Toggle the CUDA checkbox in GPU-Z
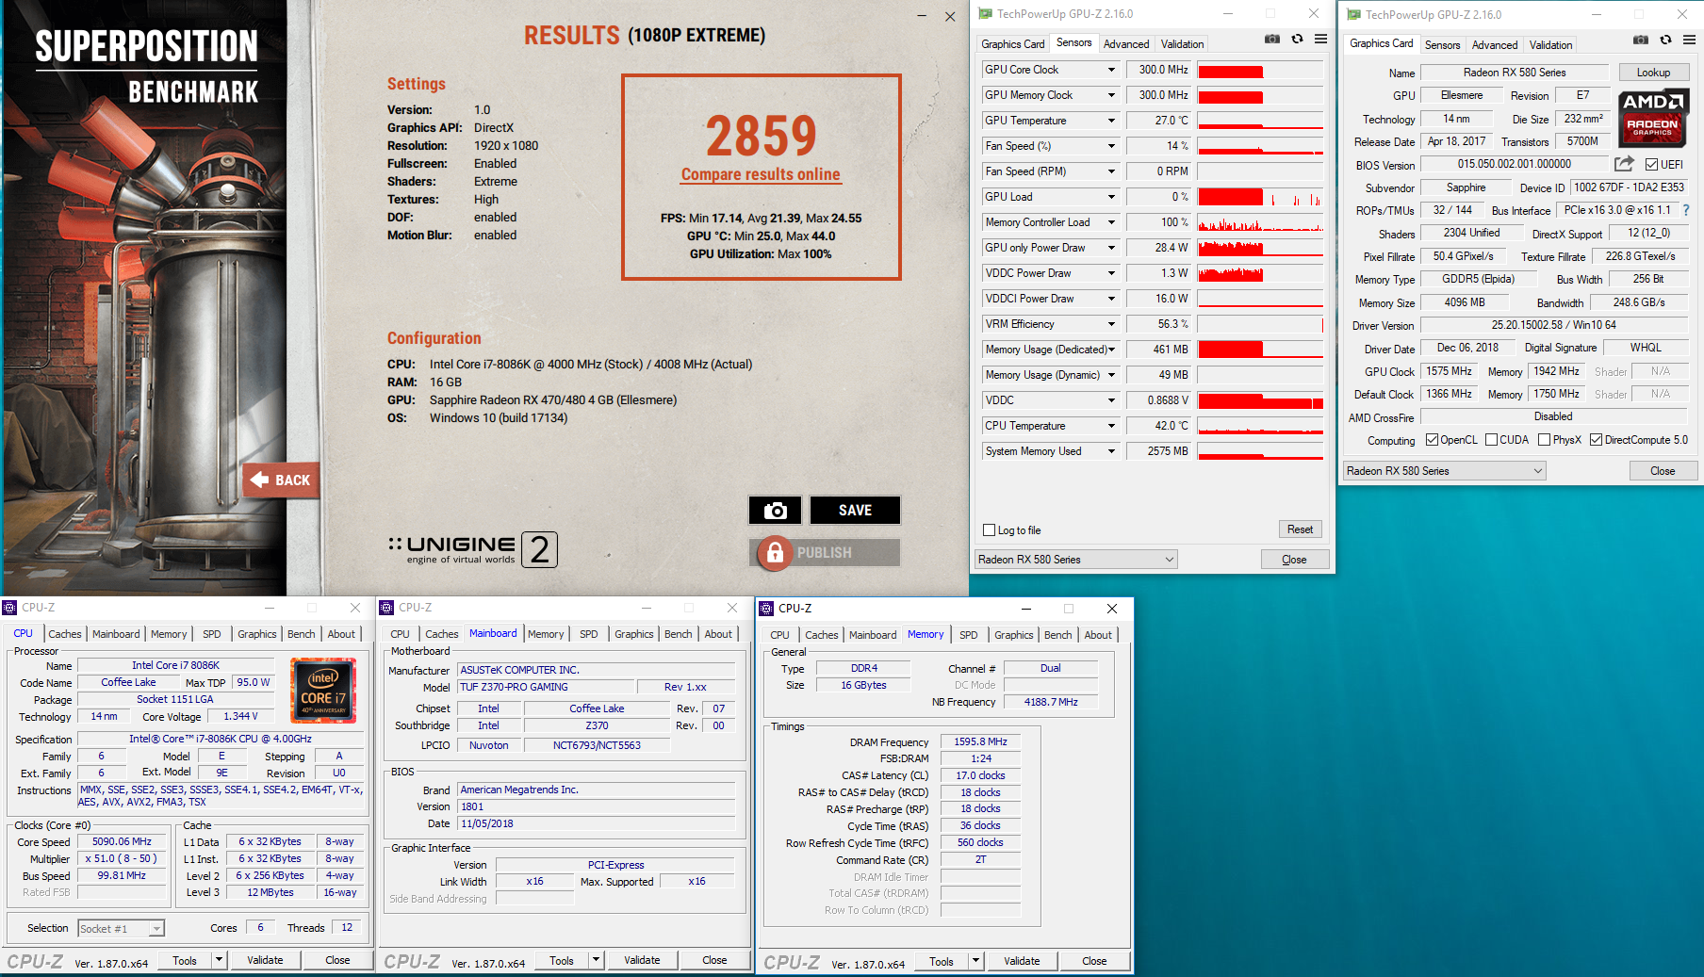 click(x=1491, y=440)
